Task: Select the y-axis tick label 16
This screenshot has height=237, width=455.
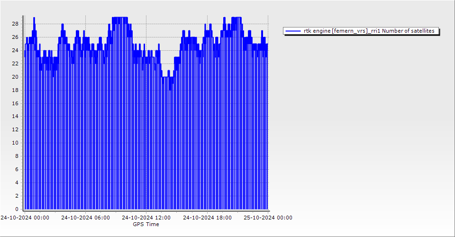Action: [x=15, y=103]
